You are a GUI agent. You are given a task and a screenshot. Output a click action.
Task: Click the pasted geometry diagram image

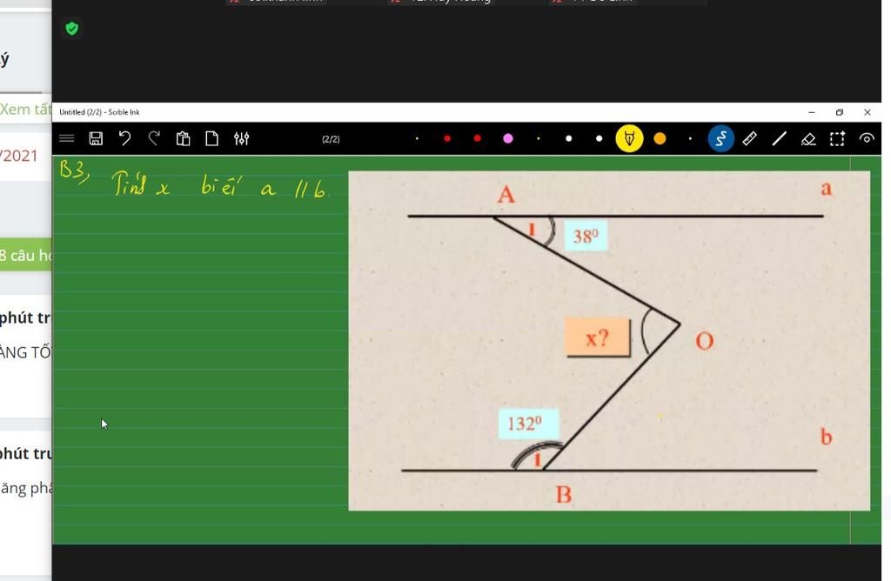tap(609, 341)
